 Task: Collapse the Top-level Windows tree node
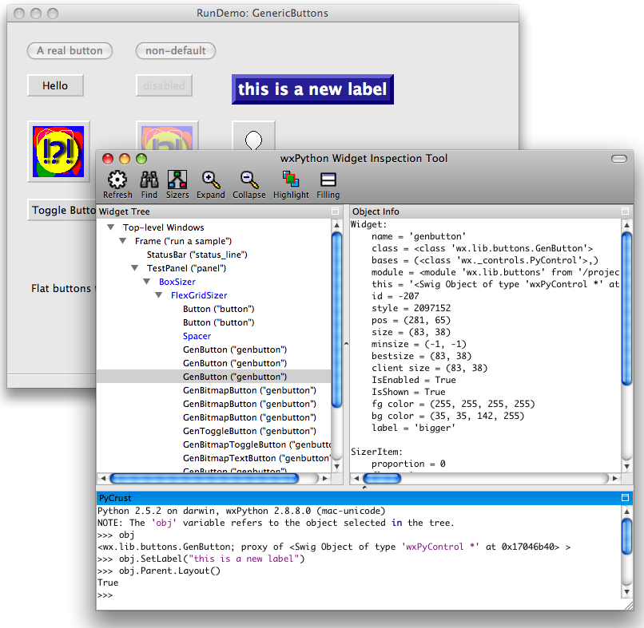coord(110,227)
